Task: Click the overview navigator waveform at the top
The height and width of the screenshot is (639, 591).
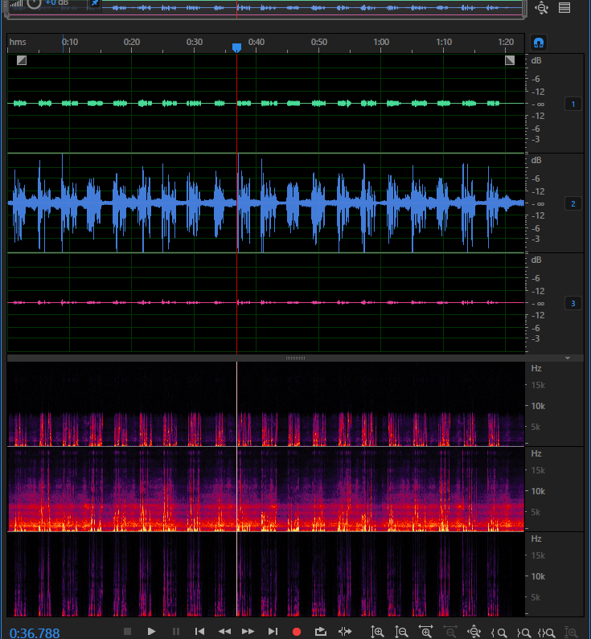Action: (x=312, y=8)
